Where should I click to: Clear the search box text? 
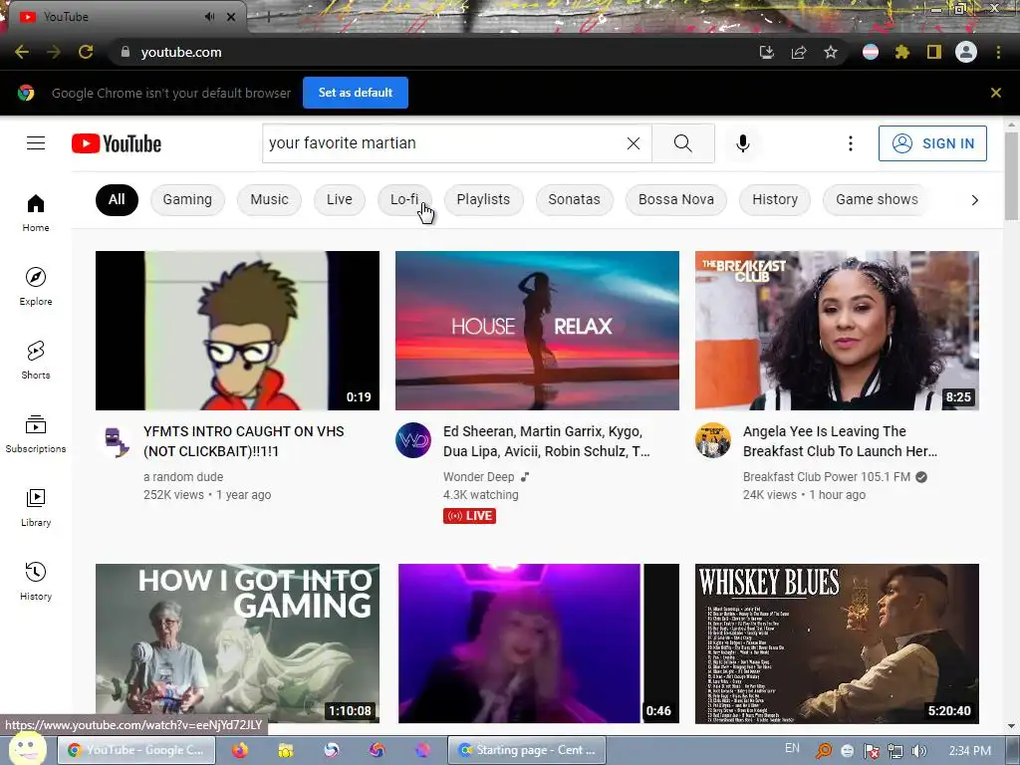pos(633,143)
